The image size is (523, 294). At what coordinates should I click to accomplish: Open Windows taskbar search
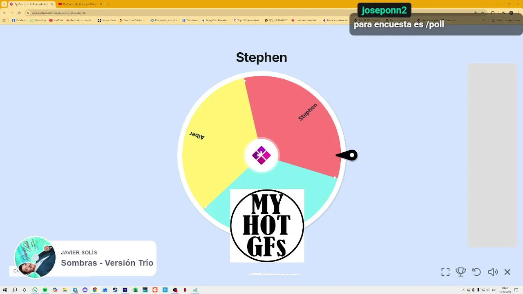pos(15,290)
